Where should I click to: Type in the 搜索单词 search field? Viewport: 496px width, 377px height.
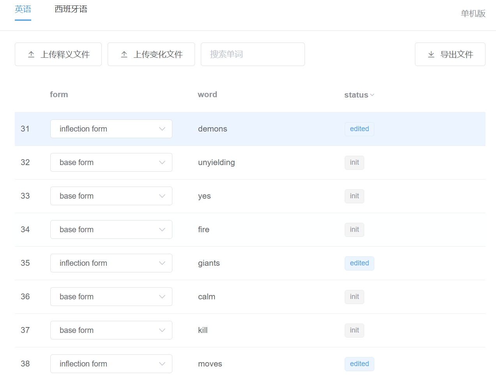click(253, 54)
